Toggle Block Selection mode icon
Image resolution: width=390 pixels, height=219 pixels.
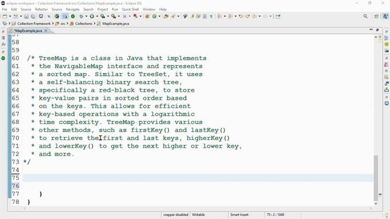coord(205,16)
